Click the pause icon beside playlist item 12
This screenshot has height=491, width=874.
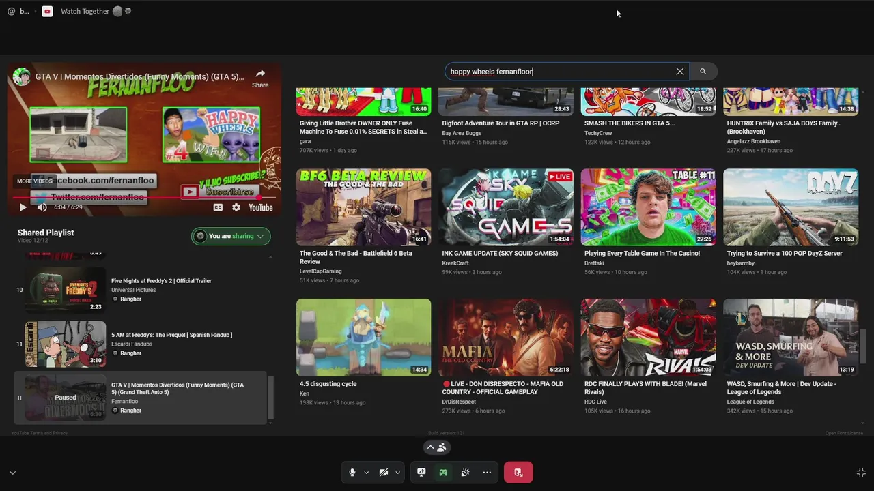coord(19,398)
